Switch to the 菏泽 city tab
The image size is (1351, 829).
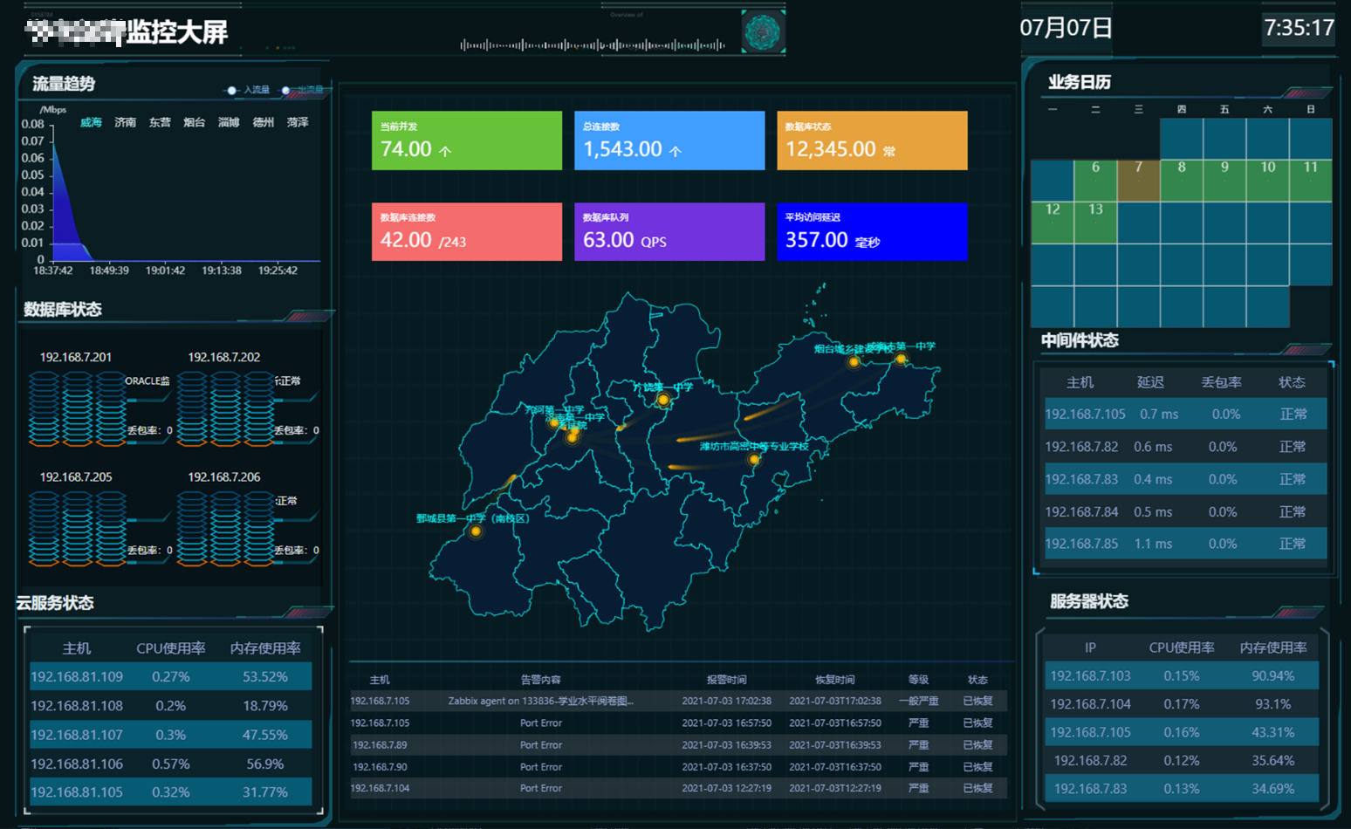click(298, 122)
